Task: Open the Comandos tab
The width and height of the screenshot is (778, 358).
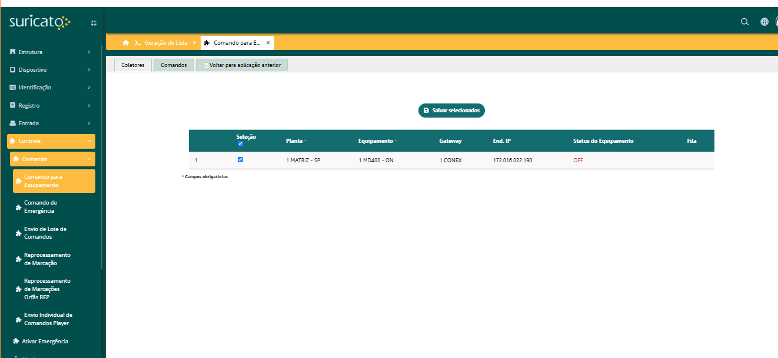Action: pyautogui.click(x=174, y=65)
